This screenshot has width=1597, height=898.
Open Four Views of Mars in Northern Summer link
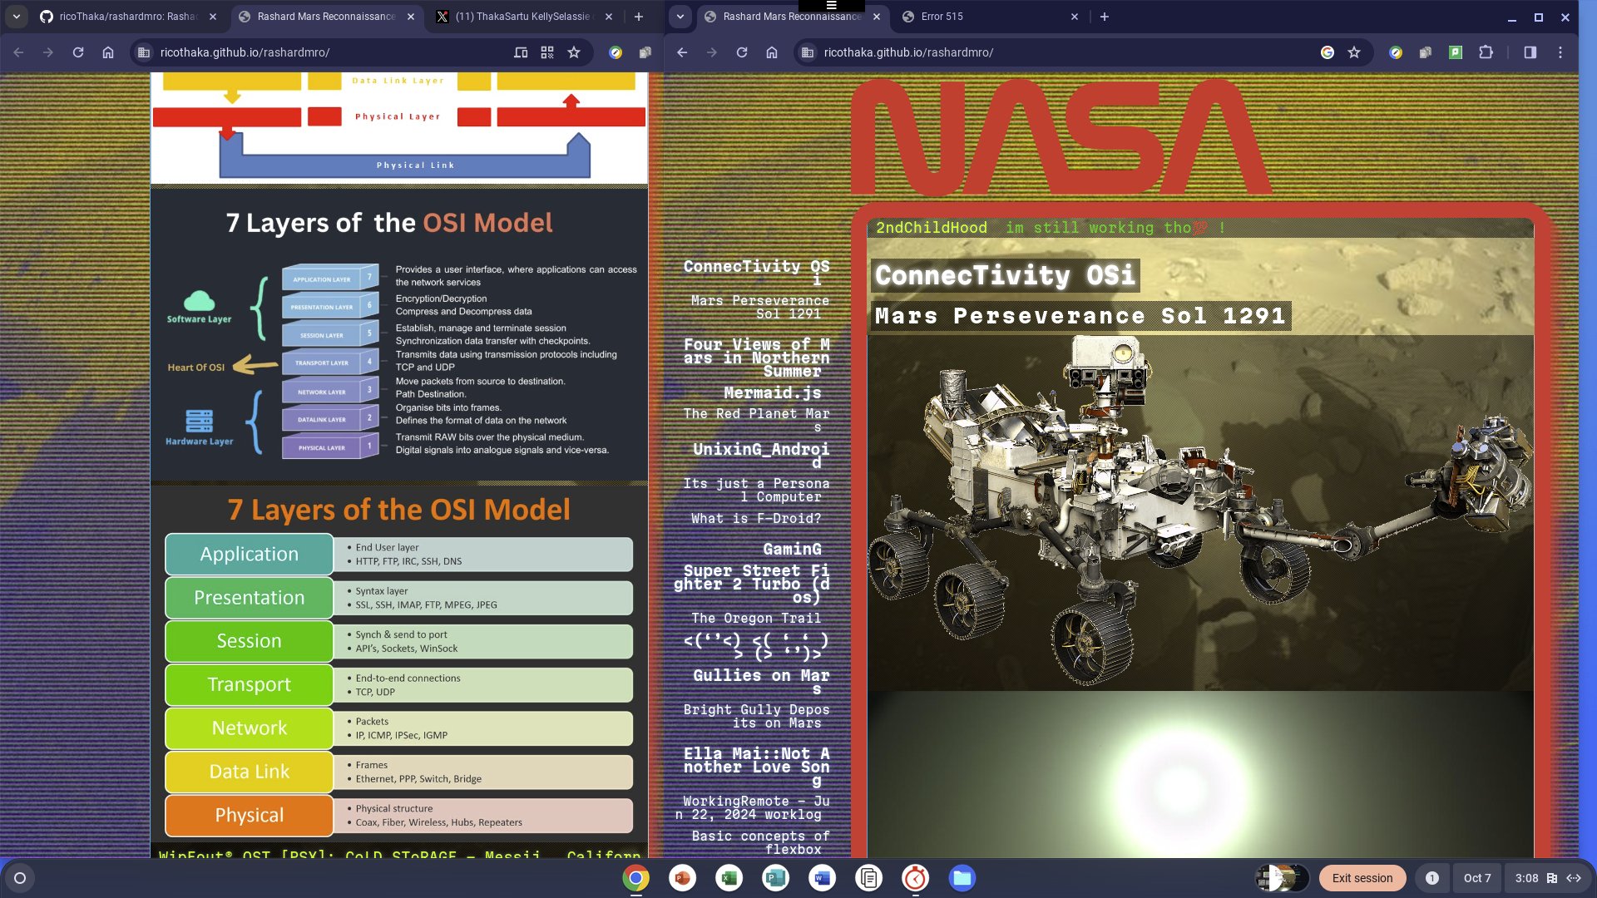(x=756, y=358)
